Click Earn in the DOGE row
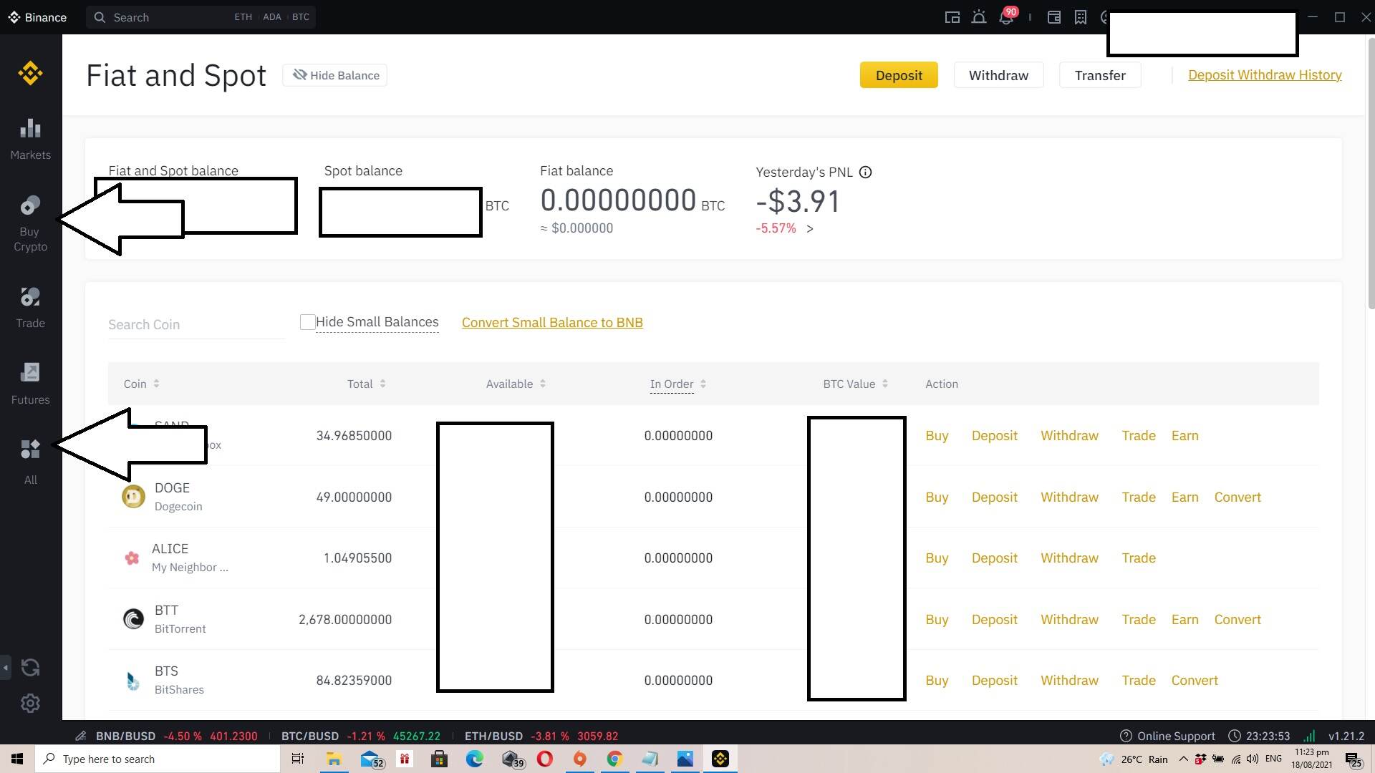This screenshot has width=1375, height=773. 1185,497
